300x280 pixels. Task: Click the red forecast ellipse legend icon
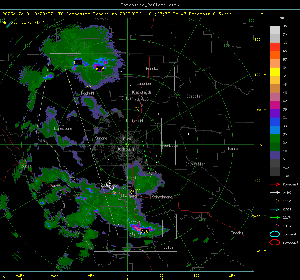click(x=275, y=242)
